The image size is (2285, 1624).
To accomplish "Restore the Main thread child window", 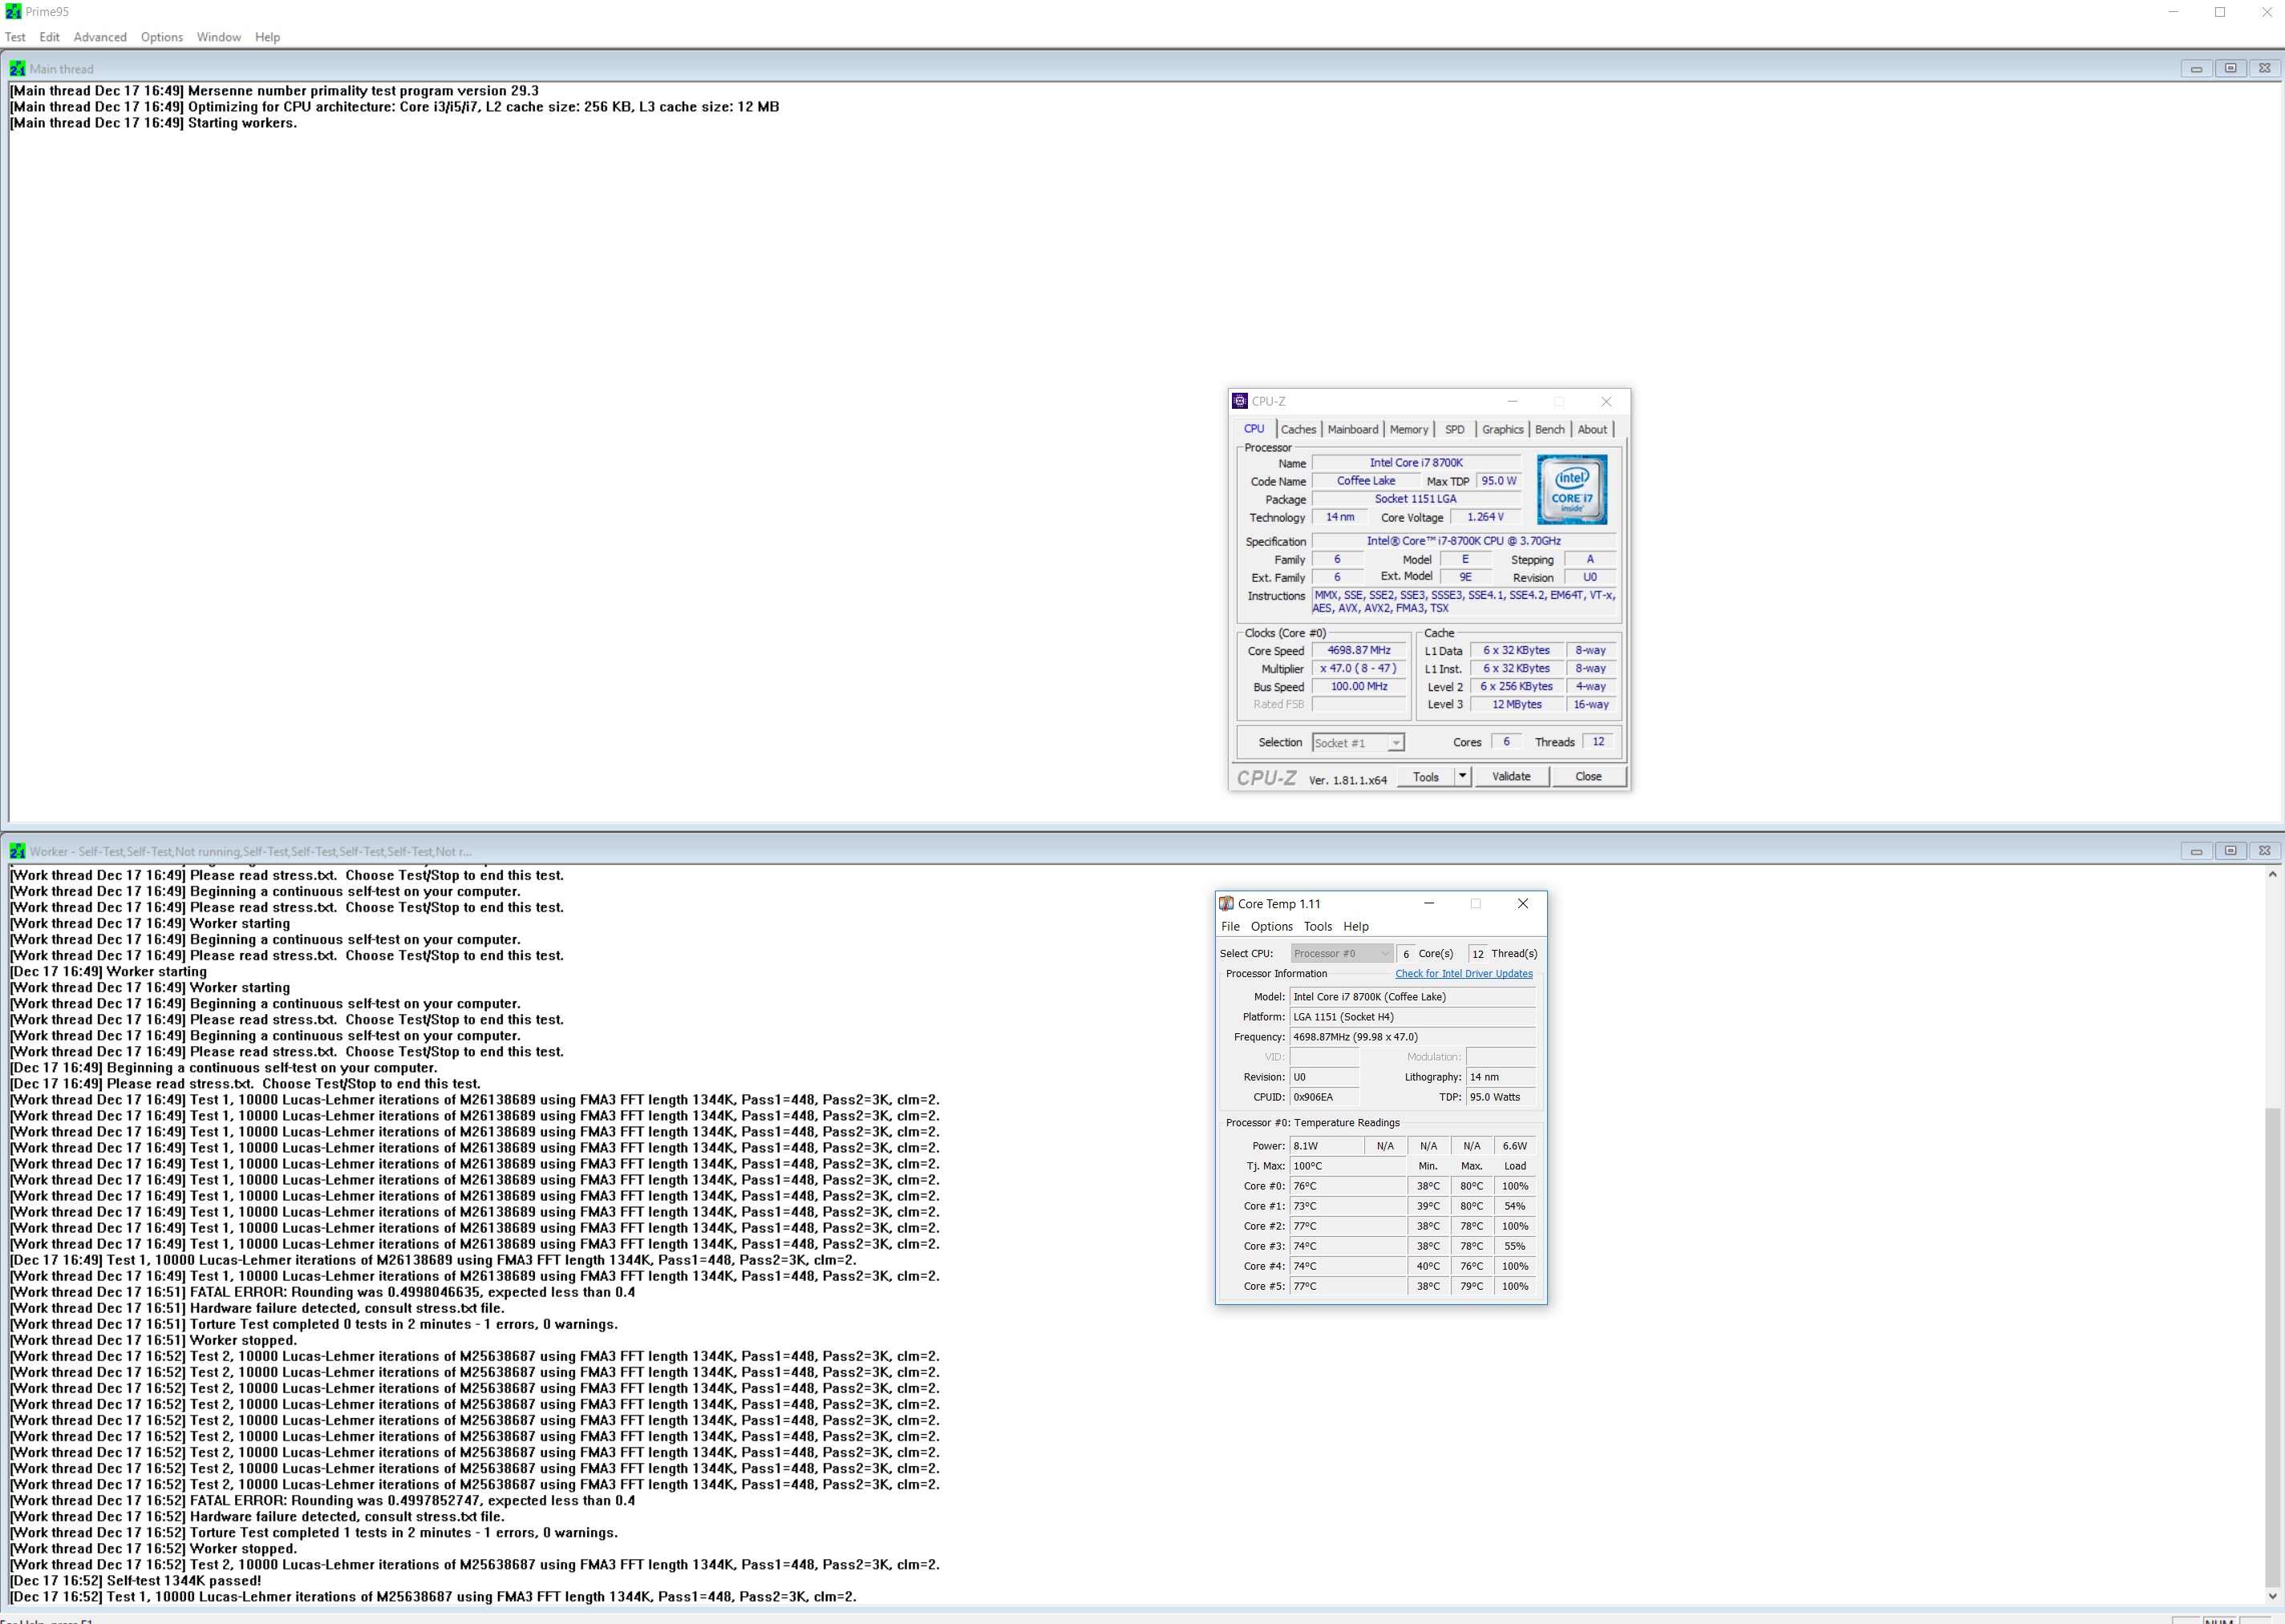I will (2230, 68).
